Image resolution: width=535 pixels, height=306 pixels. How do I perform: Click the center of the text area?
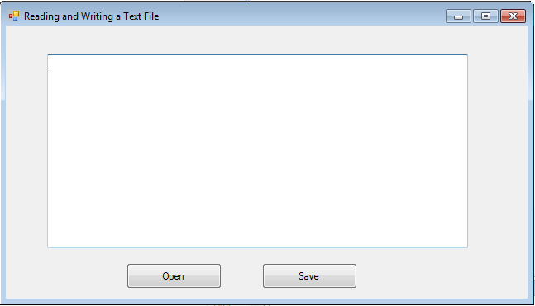click(x=258, y=151)
